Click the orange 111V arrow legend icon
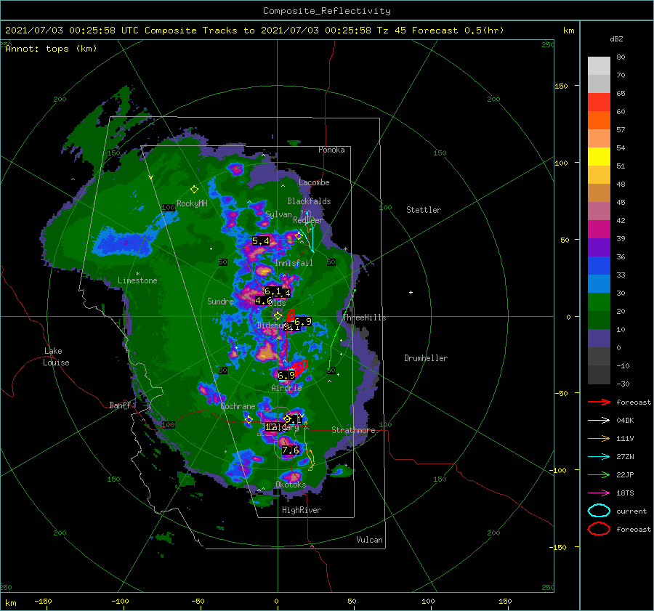Screen dimensions: 654x611 (x=599, y=438)
